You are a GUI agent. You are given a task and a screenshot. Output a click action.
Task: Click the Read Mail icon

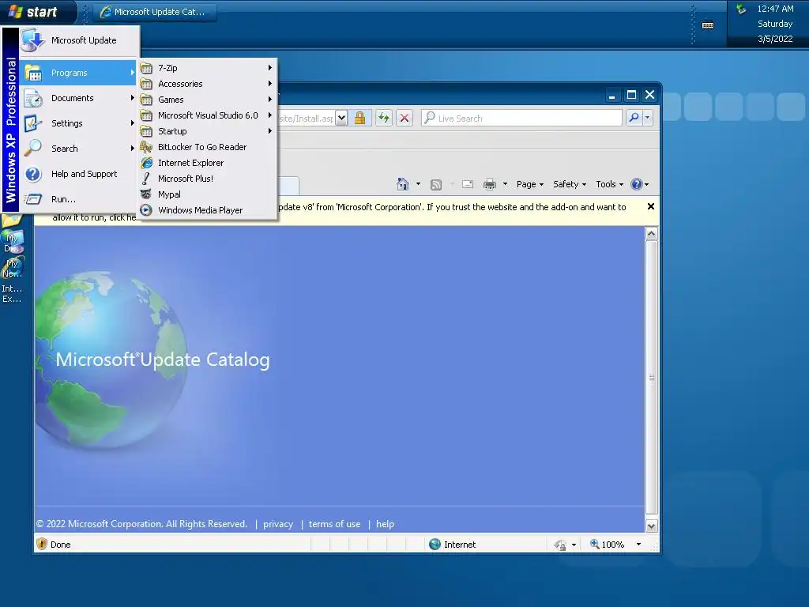pos(468,184)
